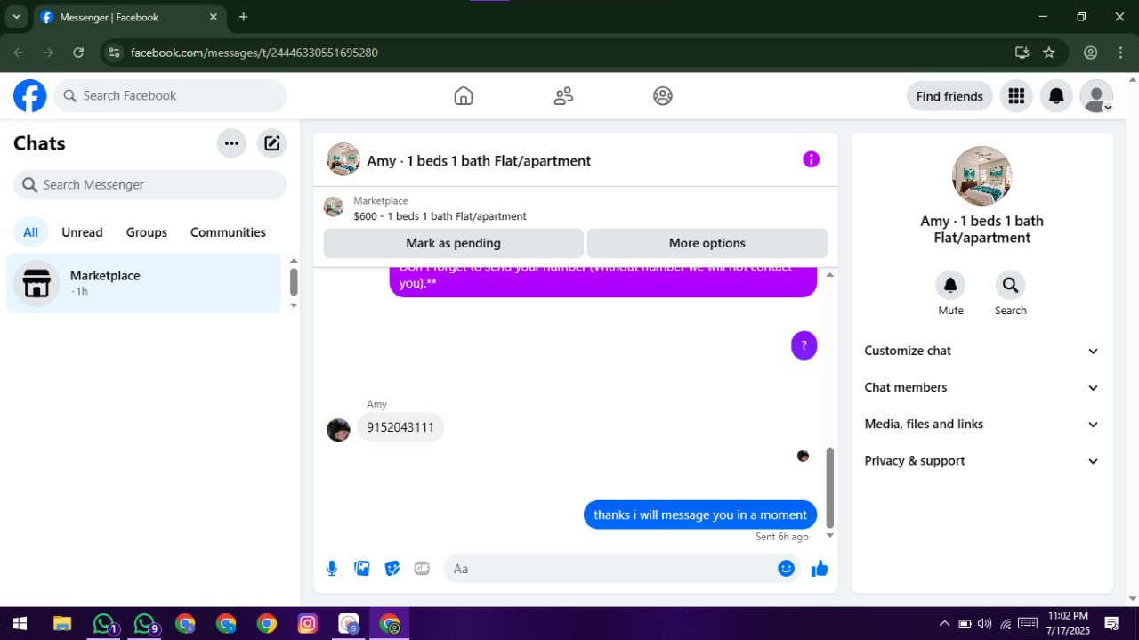Open the account profile avatar menu
1139x640 pixels.
(x=1096, y=96)
